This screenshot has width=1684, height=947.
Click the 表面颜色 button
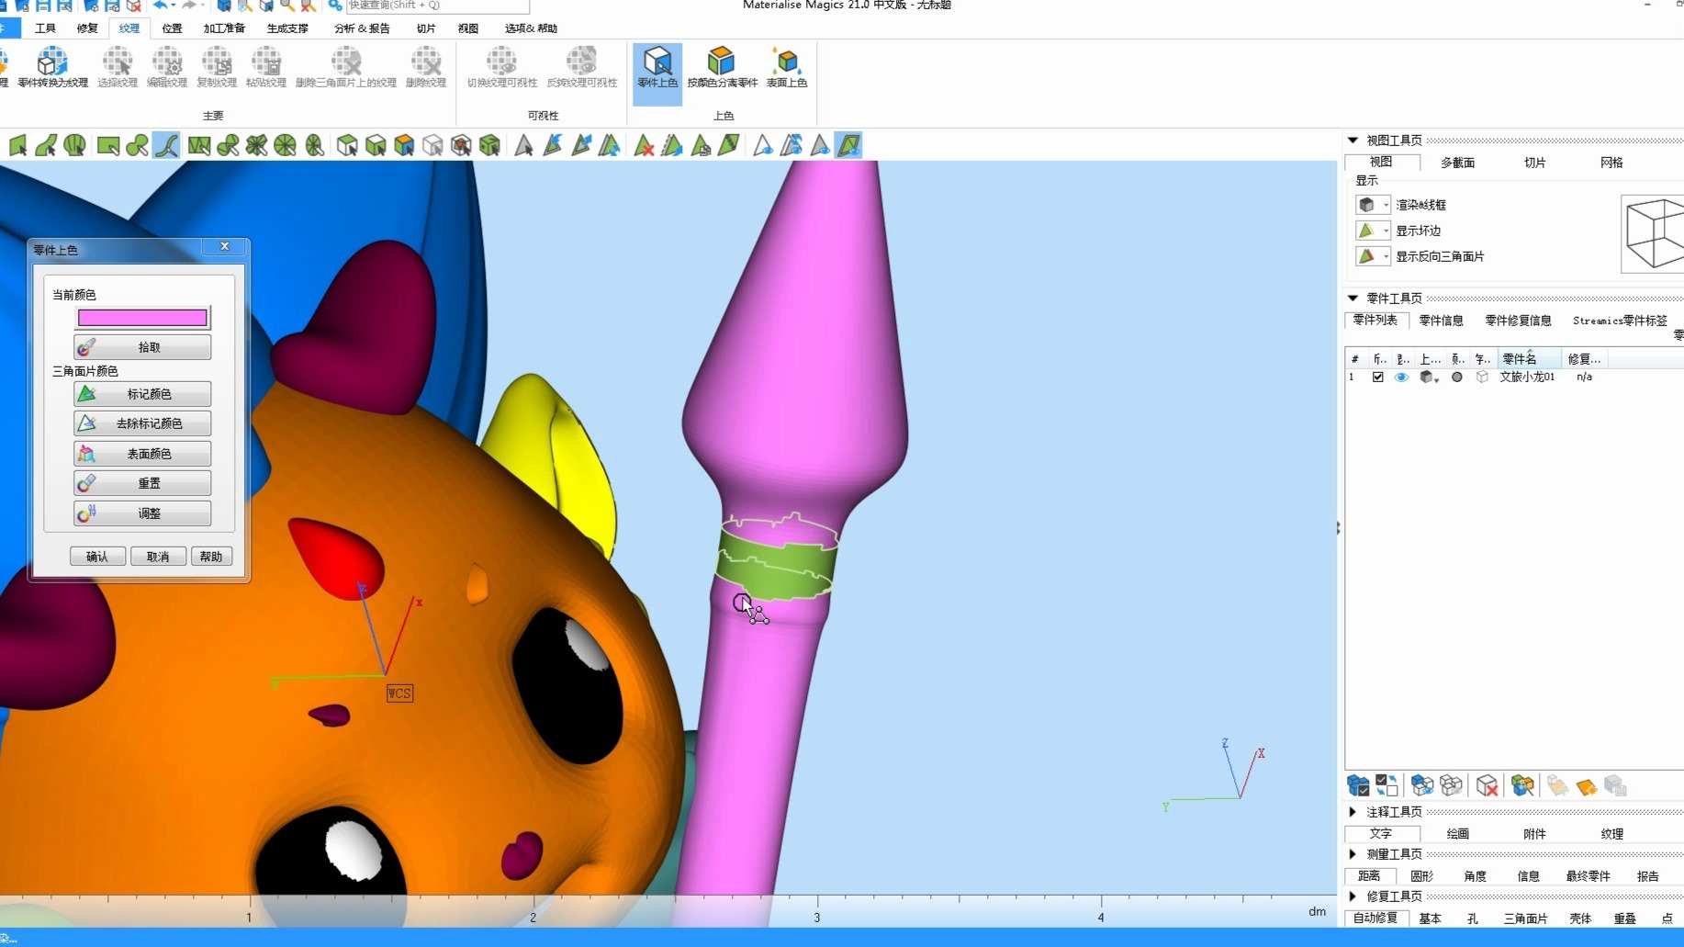142,454
